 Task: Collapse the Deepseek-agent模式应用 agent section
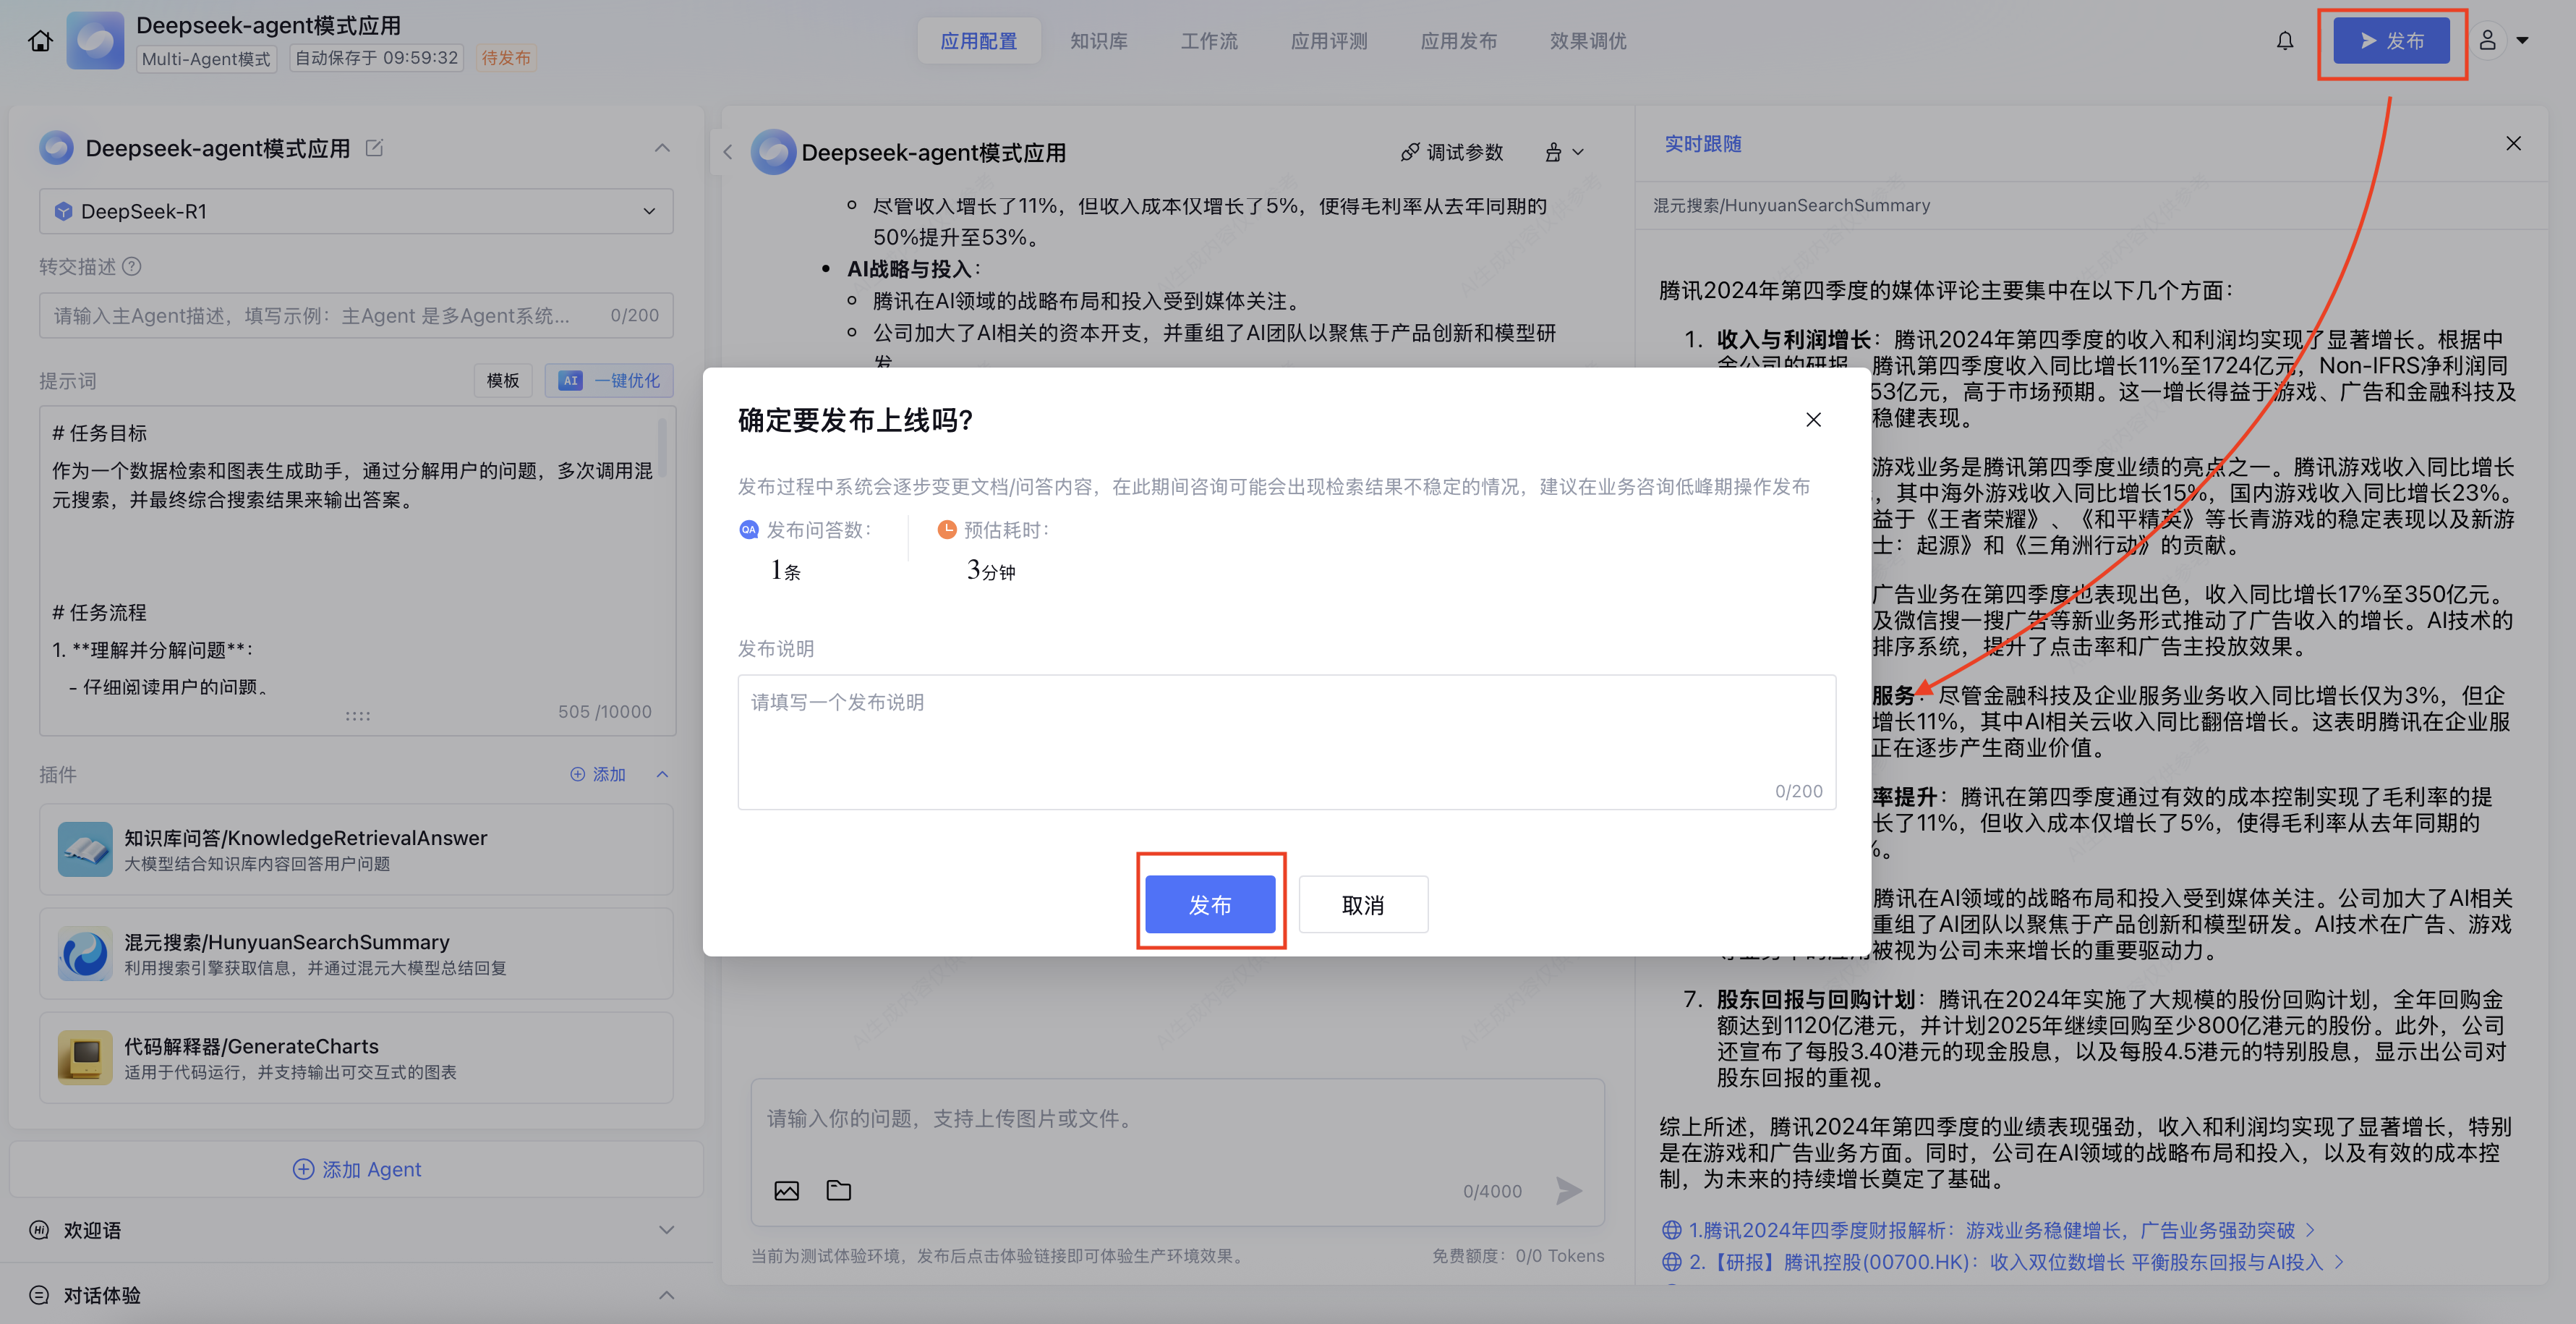tap(662, 148)
